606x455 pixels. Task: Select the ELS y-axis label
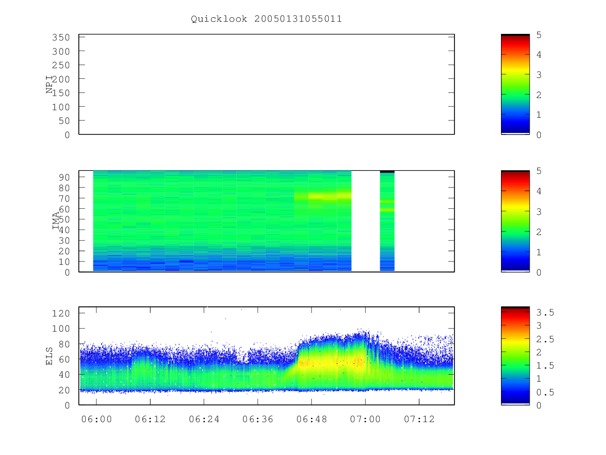click(50, 356)
